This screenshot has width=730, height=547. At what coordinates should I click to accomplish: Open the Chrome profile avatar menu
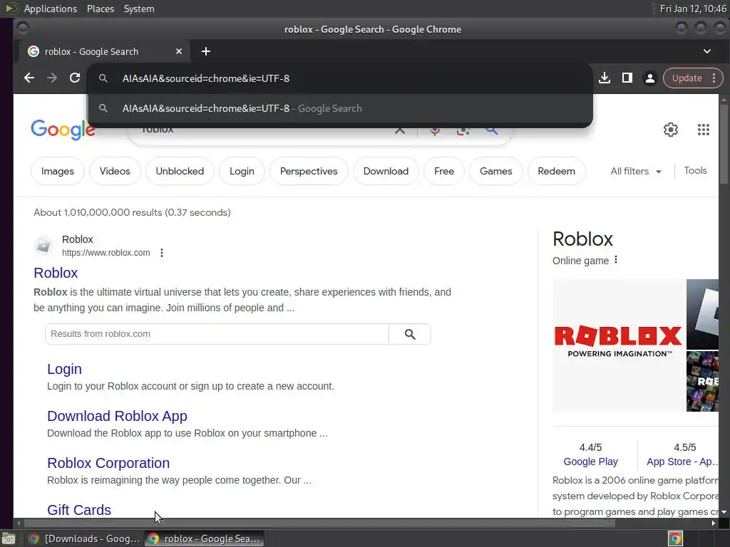[x=650, y=78]
